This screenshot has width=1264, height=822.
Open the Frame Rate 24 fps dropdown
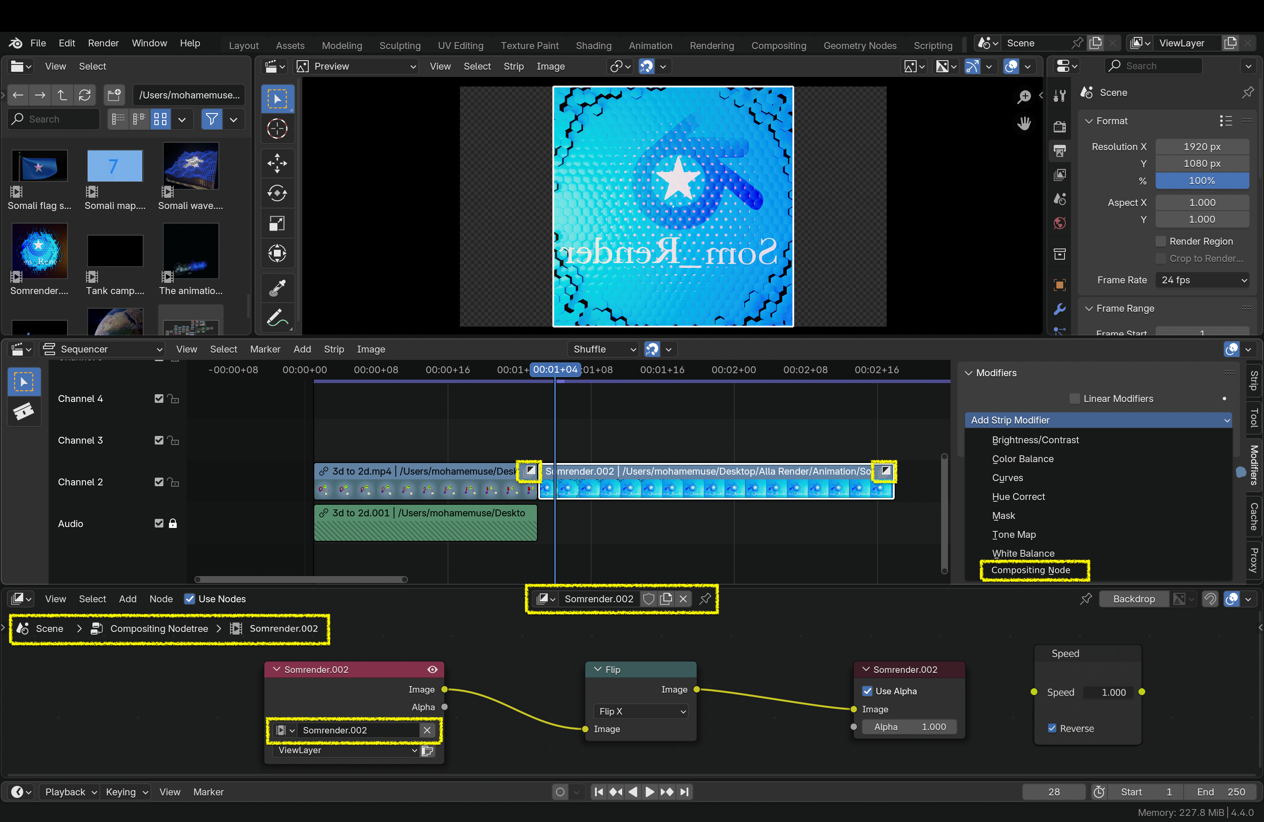click(1203, 280)
